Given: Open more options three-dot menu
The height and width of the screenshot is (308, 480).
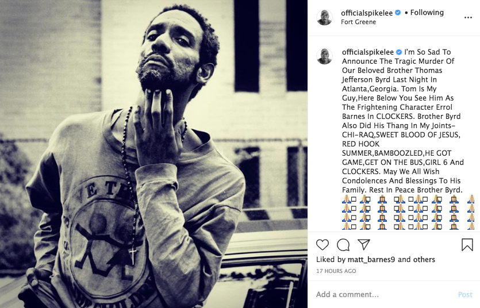Looking at the screenshot, I should point(468,17).
